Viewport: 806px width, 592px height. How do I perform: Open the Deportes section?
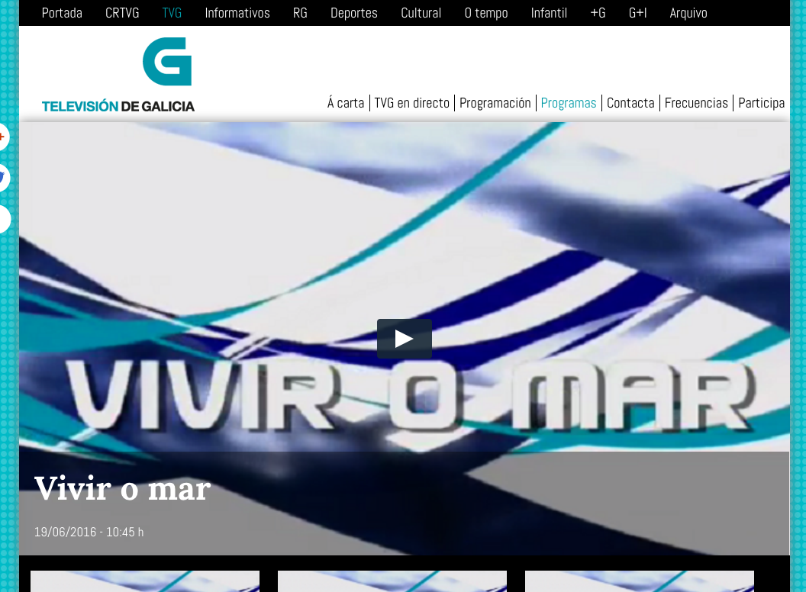tap(354, 13)
